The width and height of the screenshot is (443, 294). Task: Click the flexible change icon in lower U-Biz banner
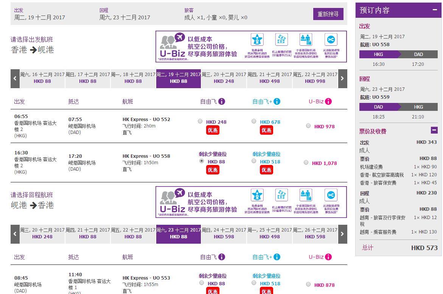click(331, 195)
